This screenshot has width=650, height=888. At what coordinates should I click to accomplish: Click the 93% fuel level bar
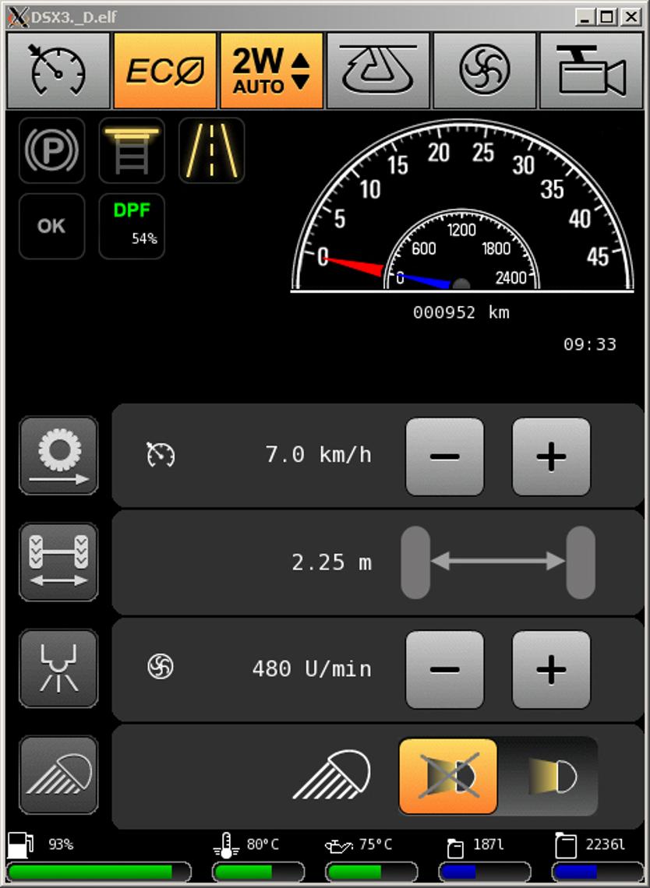point(99,872)
